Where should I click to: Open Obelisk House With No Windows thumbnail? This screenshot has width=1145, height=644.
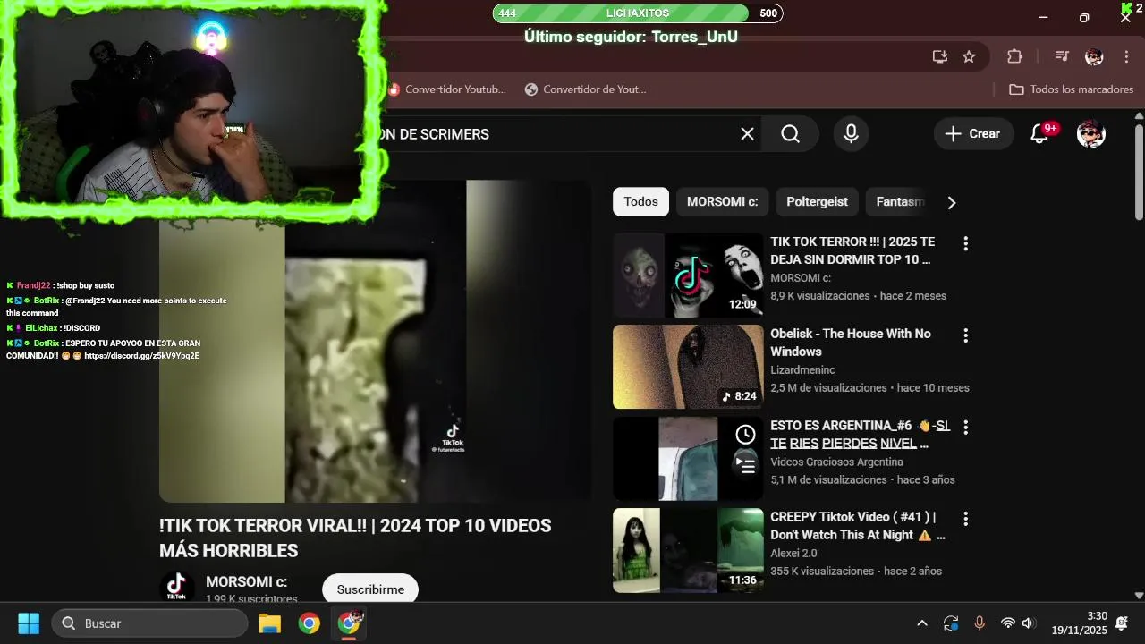(x=688, y=367)
